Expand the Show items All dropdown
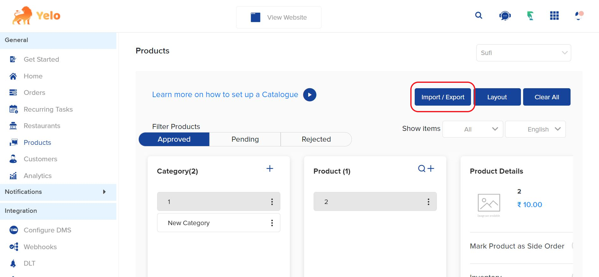This screenshot has height=277, width=599. coord(473,129)
